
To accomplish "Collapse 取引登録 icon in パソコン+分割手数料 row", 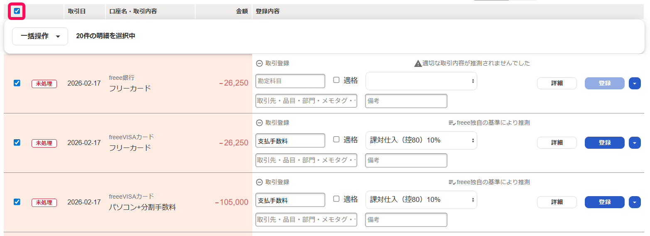I will click(x=259, y=182).
